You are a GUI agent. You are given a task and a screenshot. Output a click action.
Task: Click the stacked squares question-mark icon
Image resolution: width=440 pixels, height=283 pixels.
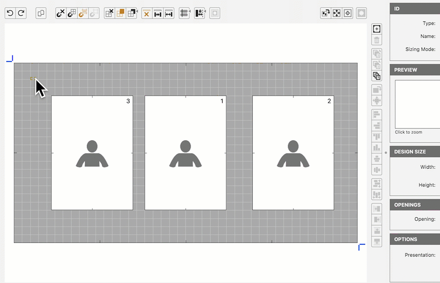[377, 76]
